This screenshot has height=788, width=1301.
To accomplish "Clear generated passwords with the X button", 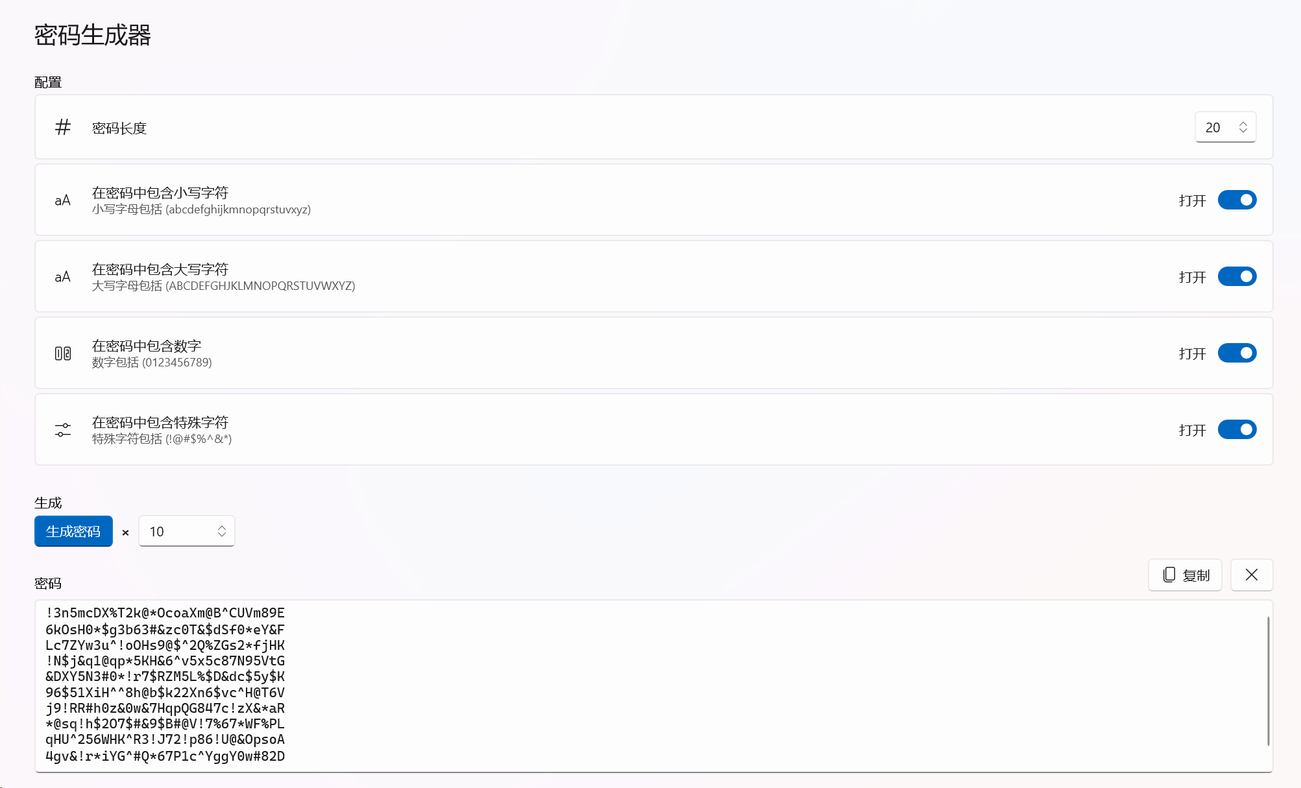I will (x=1252, y=575).
